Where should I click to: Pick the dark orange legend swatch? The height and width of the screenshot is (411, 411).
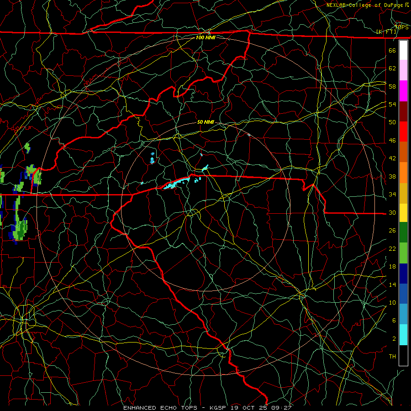(403, 152)
